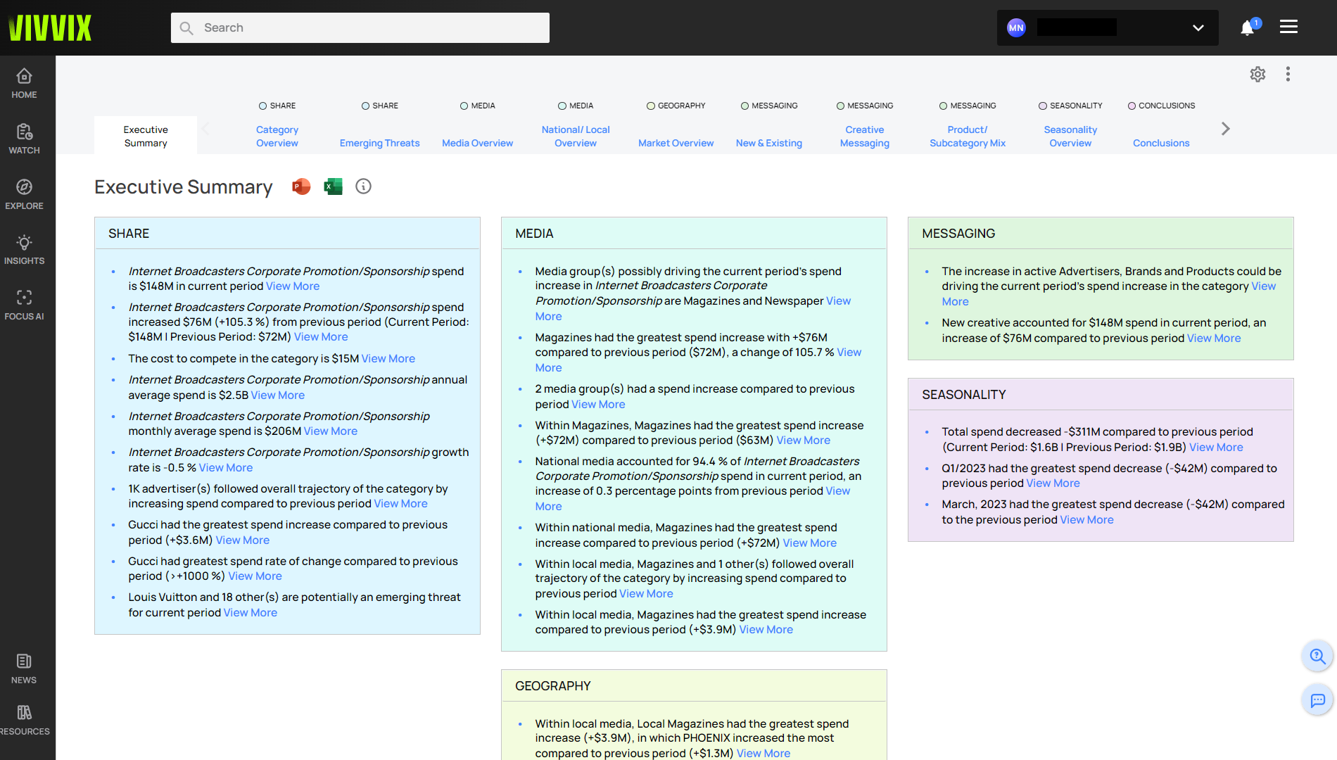Open the chat bubble widget

click(1317, 700)
